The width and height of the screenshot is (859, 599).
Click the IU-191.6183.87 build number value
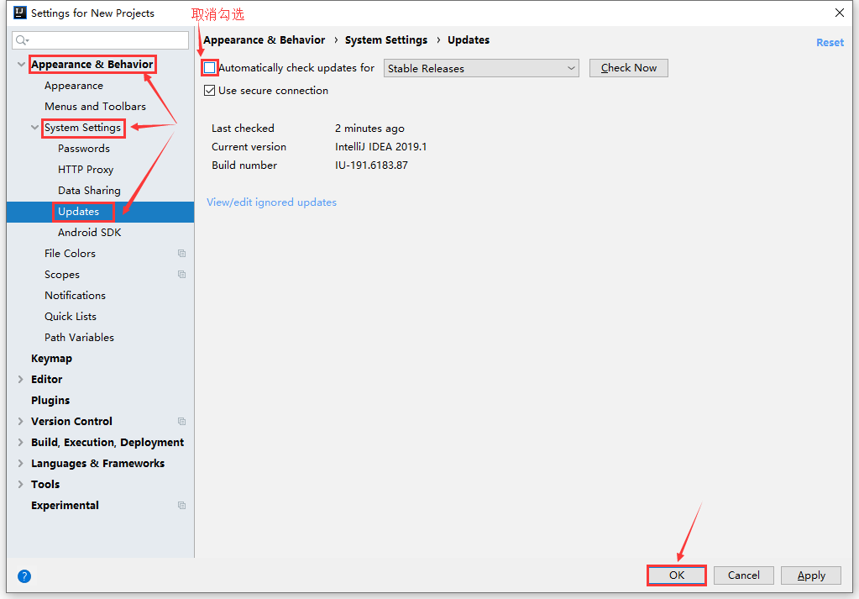(x=371, y=165)
